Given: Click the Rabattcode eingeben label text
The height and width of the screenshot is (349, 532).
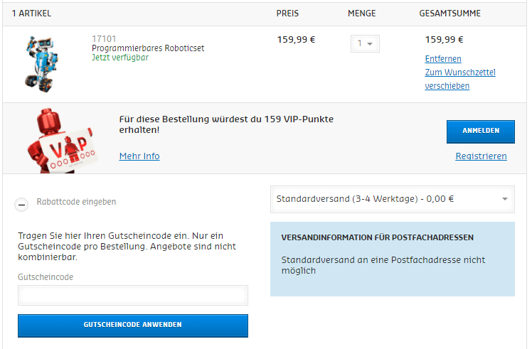Looking at the screenshot, I should (76, 202).
